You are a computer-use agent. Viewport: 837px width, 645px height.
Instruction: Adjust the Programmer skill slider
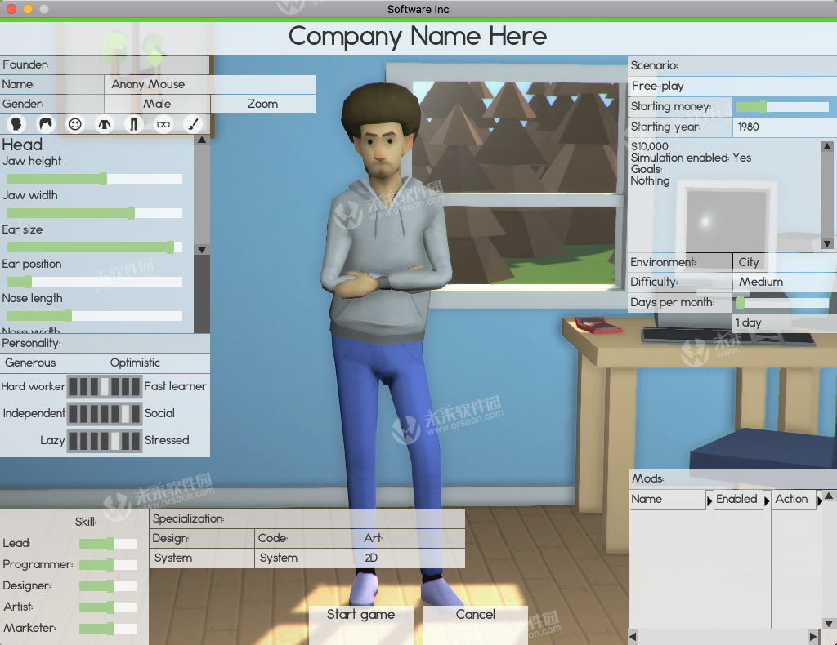(109, 565)
